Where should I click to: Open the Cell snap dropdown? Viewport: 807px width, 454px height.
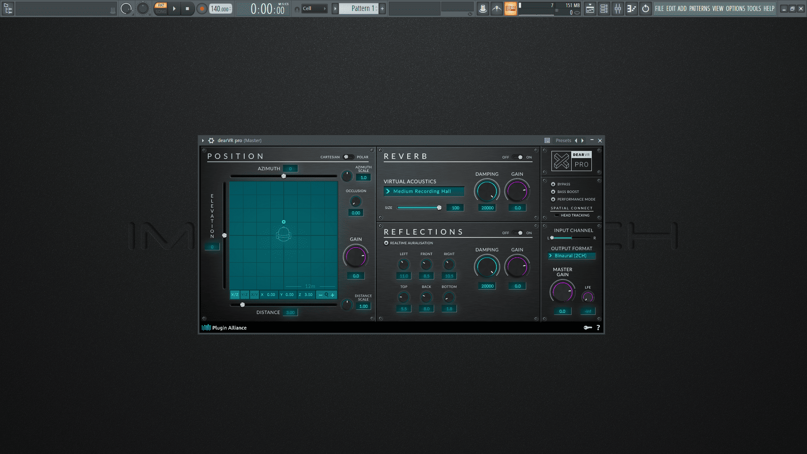tap(314, 8)
